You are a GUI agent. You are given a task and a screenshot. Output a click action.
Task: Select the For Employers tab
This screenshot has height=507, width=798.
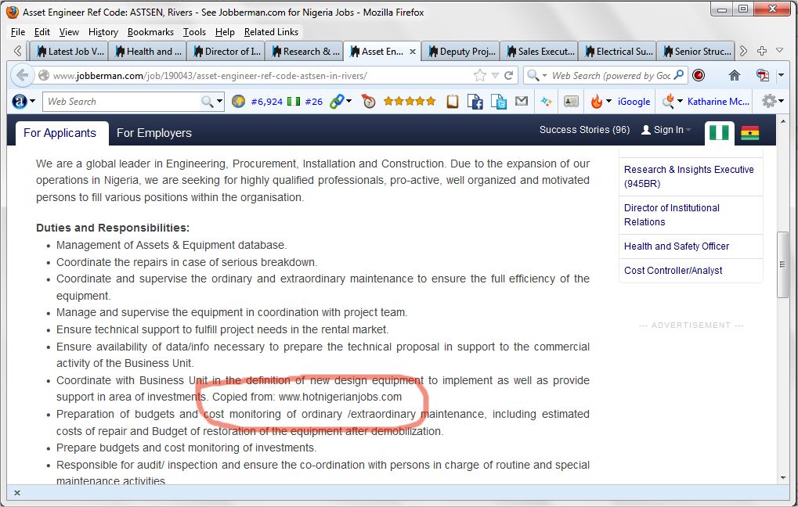[154, 133]
